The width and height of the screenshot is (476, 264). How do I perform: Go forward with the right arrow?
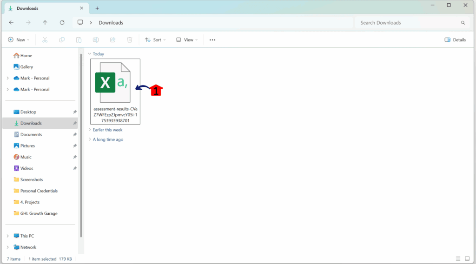click(x=28, y=22)
